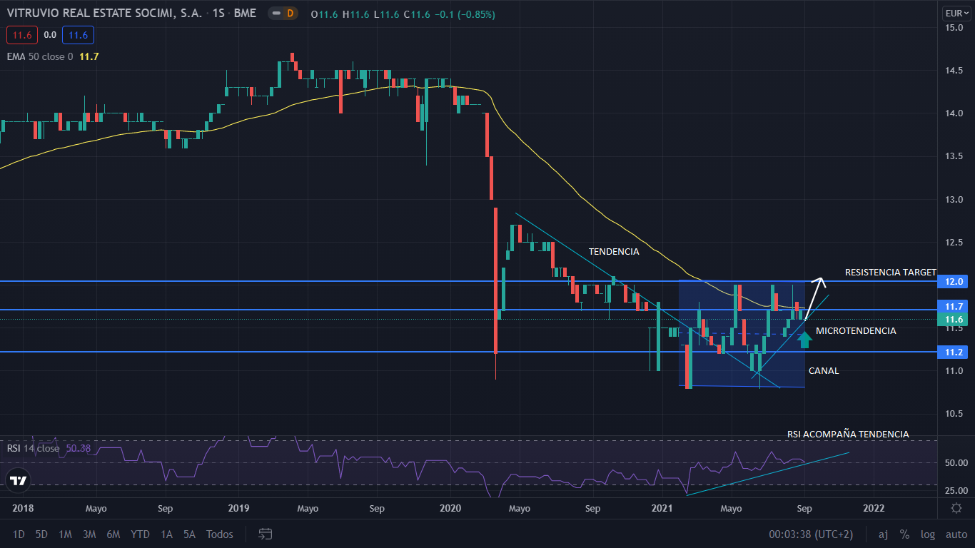This screenshot has width=975, height=548.
Task: Click the grey market status pill icon
Action: click(275, 14)
